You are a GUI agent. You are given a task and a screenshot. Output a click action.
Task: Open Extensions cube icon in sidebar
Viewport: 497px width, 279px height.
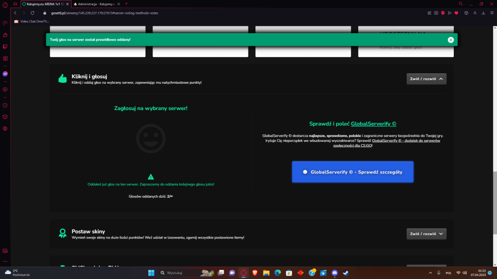[x=5, y=117]
